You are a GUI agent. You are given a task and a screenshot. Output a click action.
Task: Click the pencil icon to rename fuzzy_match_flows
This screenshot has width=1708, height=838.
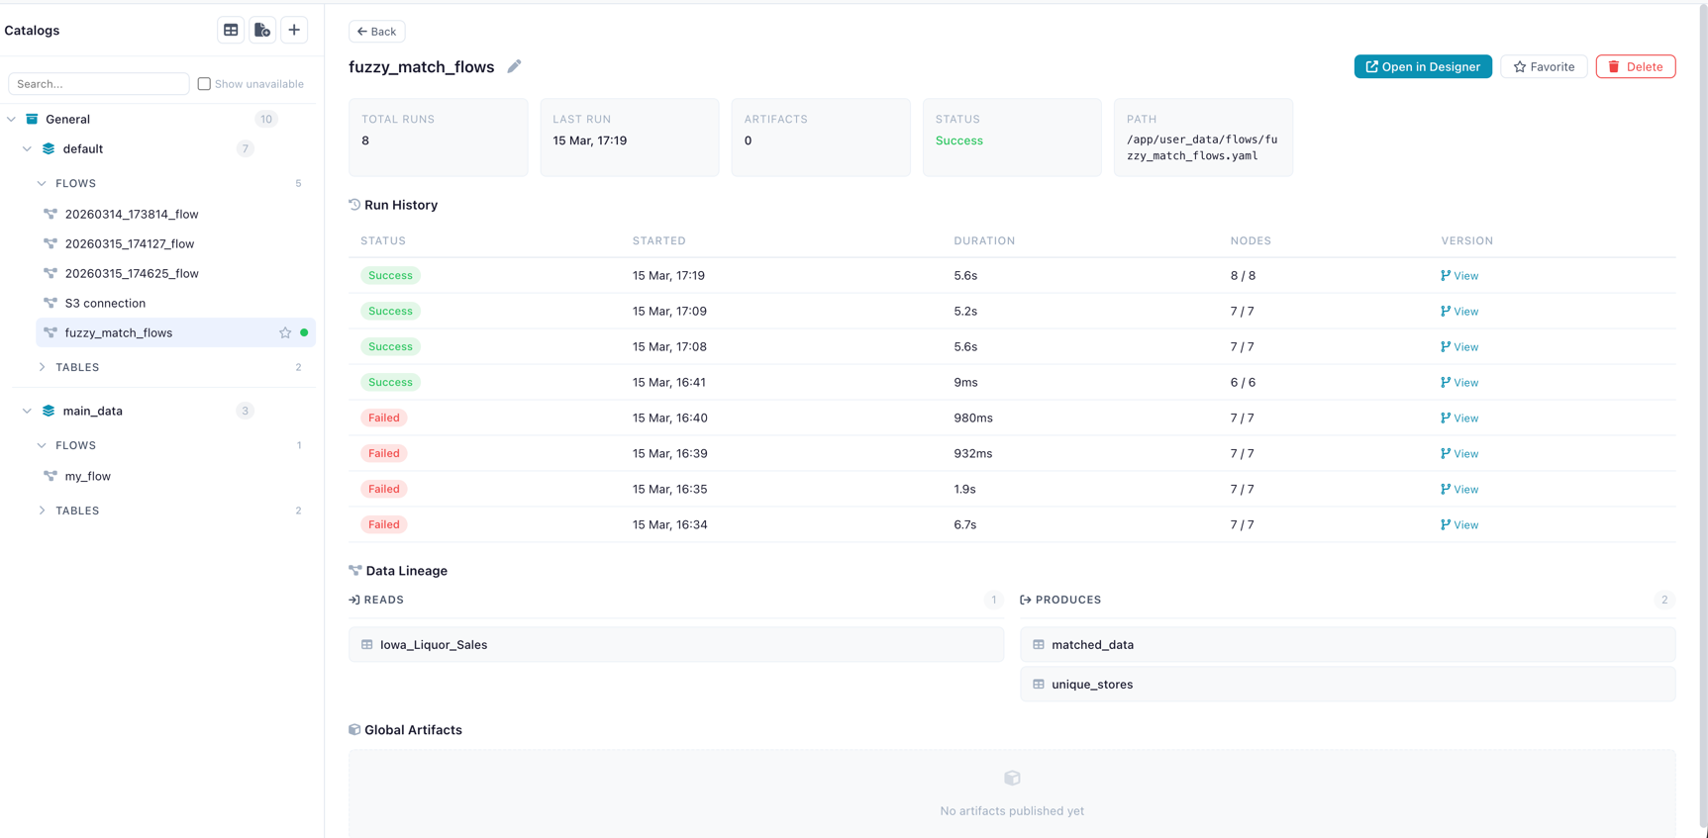[x=514, y=66]
